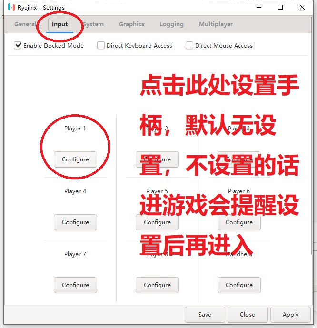Viewport: 317px width, 328px height.
Task: Maximize the Ryujinx Settings window
Action: 280,7
